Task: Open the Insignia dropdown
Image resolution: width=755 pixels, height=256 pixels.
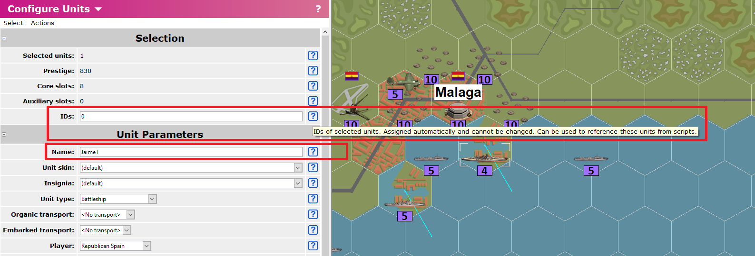Action: 298,183
